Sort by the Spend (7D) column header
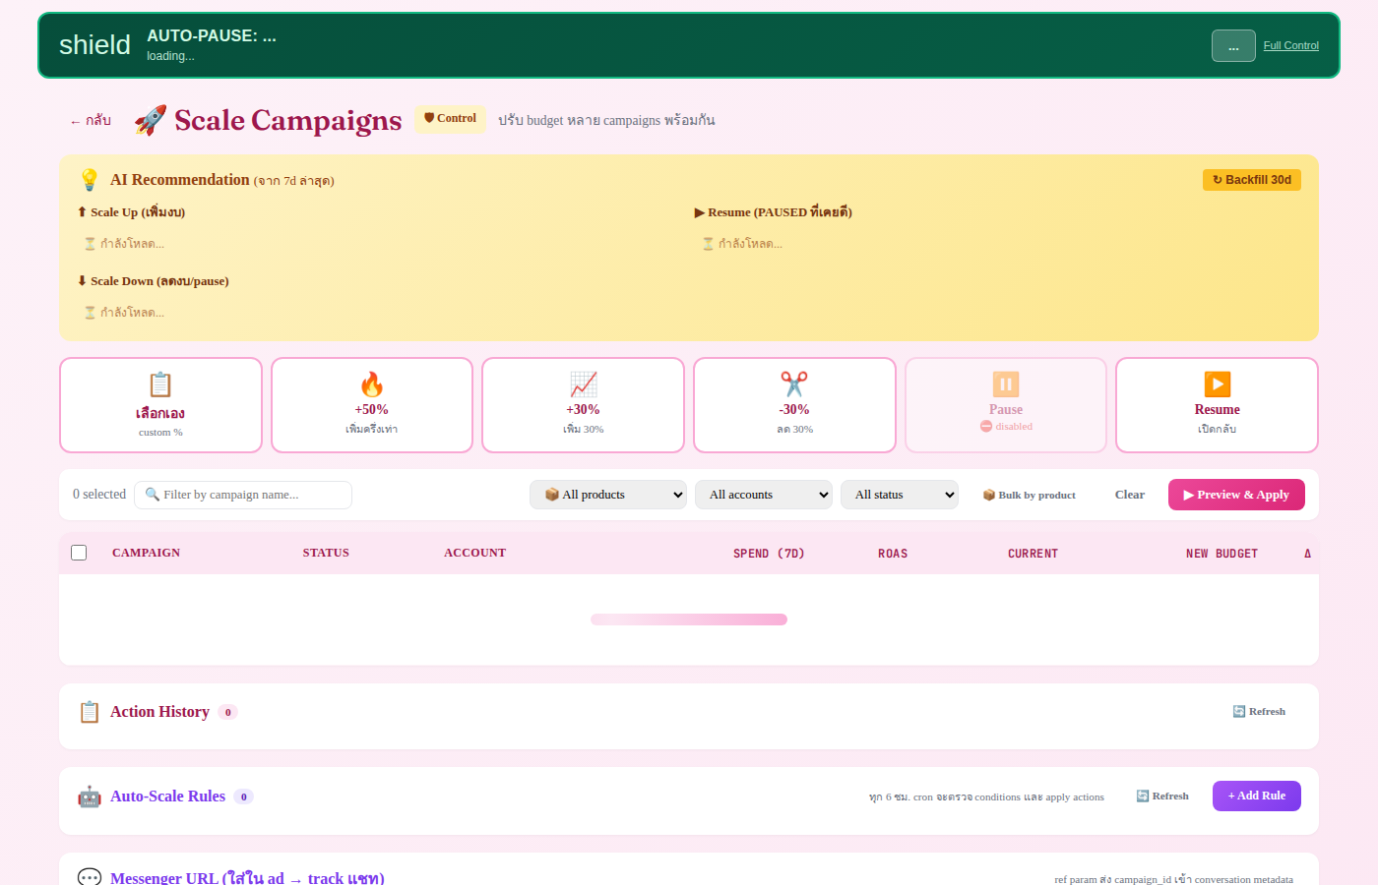The image size is (1378, 885). (x=769, y=554)
